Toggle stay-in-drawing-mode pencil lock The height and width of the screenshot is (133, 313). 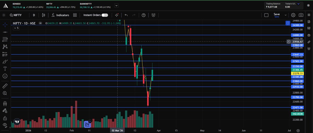5,111
